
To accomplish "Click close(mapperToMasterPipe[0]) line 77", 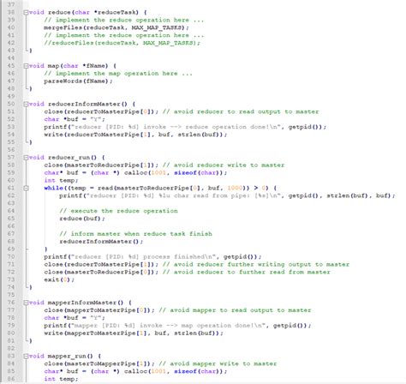I will [x=99, y=310].
